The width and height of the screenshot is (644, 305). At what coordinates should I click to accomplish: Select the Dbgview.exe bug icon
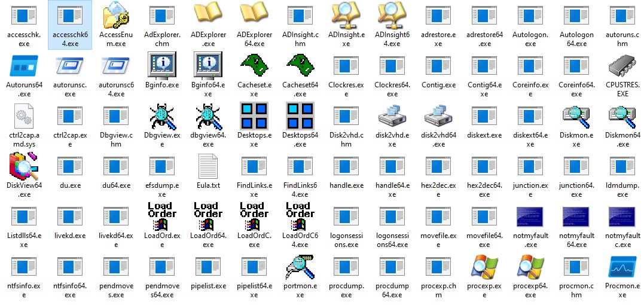(x=162, y=117)
